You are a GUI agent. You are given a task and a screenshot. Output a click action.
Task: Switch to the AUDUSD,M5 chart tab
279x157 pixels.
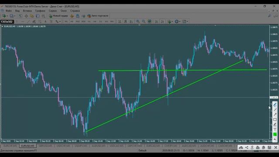tap(99, 146)
